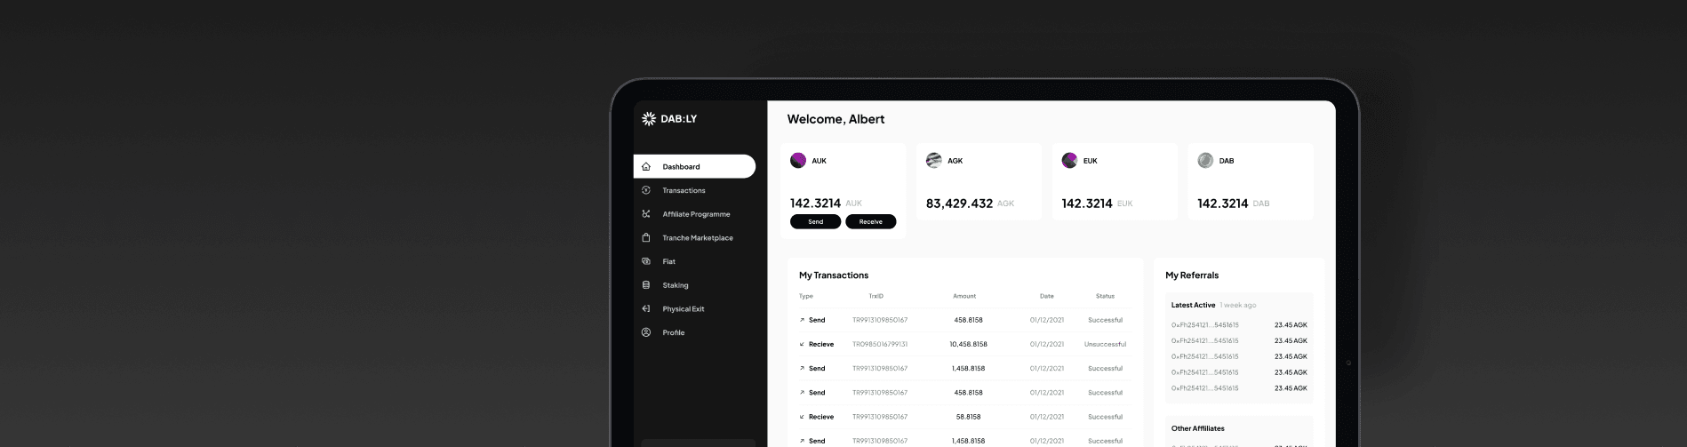1687x447 pixels.
Task: Go to Dashboard menu item
Action: pyautogui.click(x=694, y=166)
